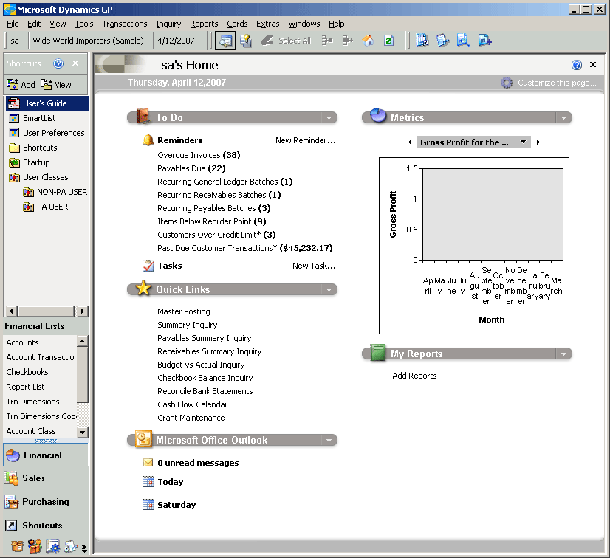
Task: Click the unread messages envelope icon
Action: [x=148, y=462]
